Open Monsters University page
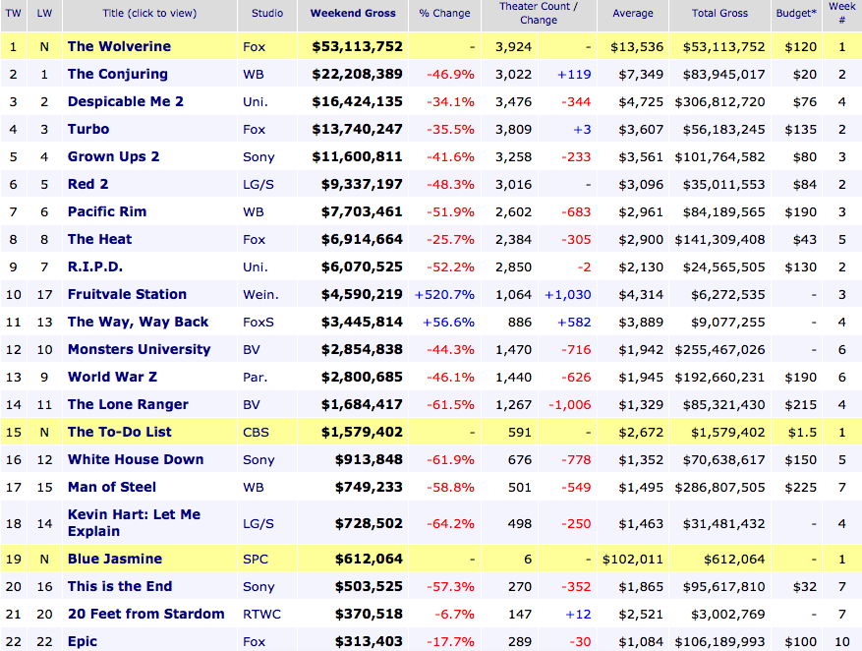Viewport: 862px width, 651px height. [x=140, y=349]
